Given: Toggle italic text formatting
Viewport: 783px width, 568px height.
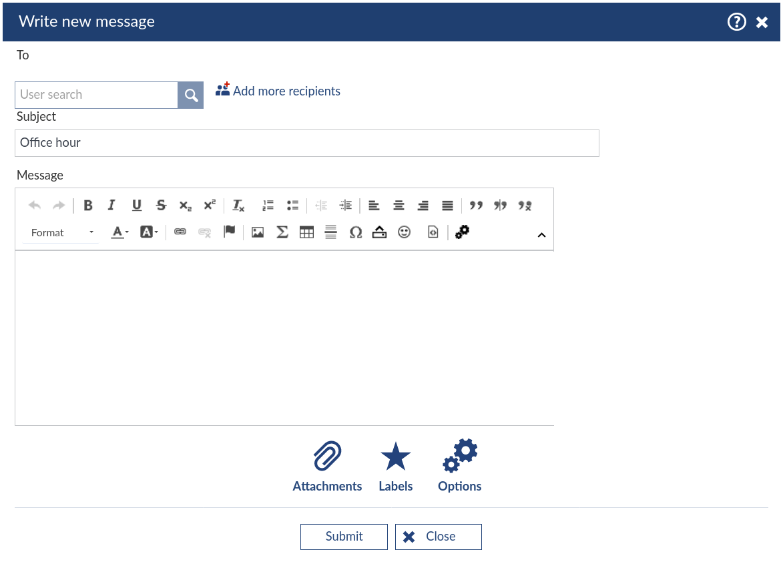Looking at the screenshot, I should click(x=111, y=206).
